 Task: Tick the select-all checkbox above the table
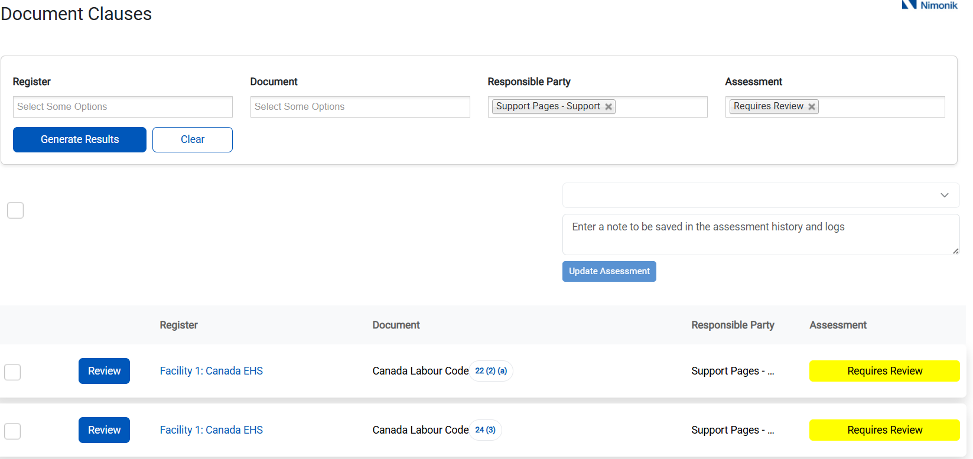coord(15,210)
